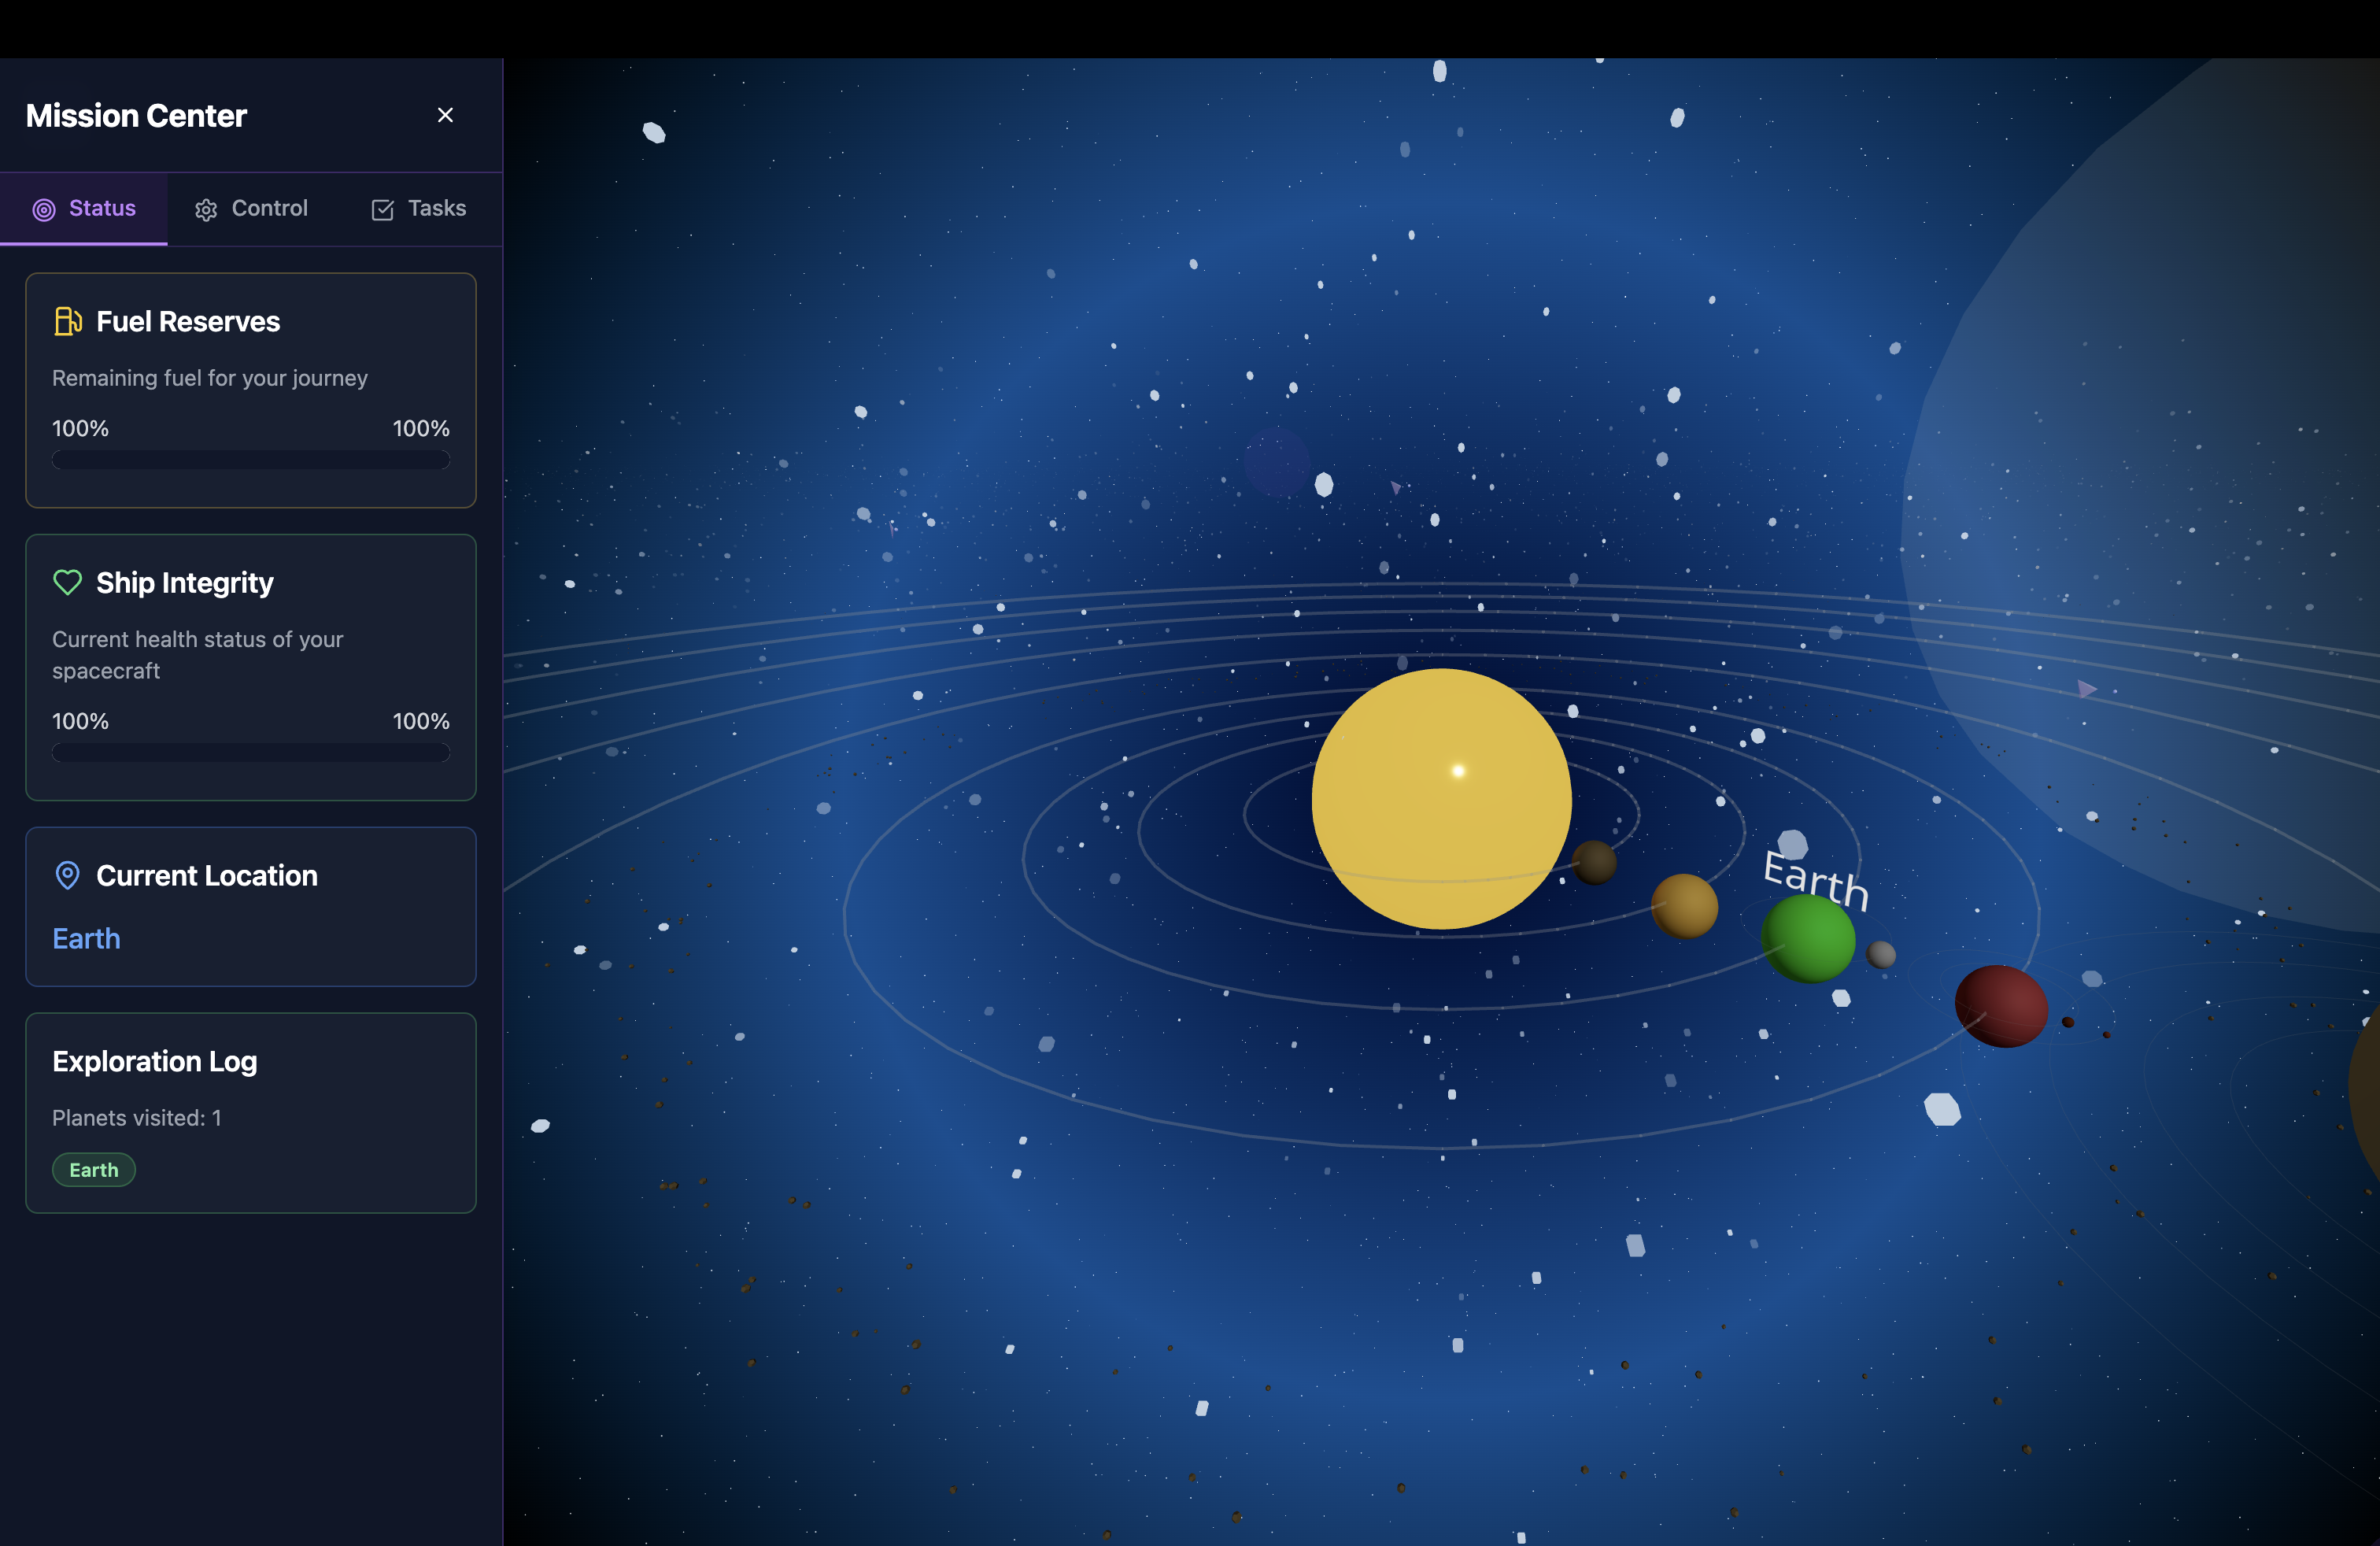Screen dimensions: 2380x1546
Task: Open the Tasks tab
Action: (419, 209)
